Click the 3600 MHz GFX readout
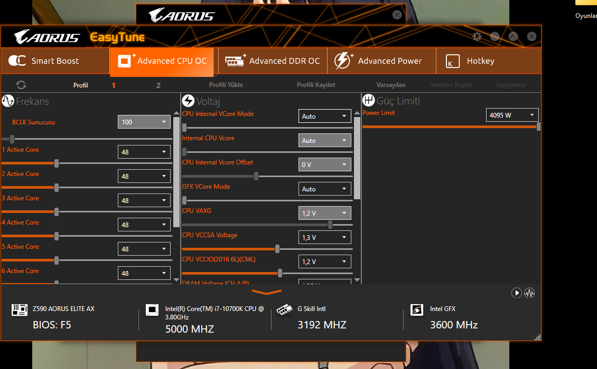 (454, 325)
